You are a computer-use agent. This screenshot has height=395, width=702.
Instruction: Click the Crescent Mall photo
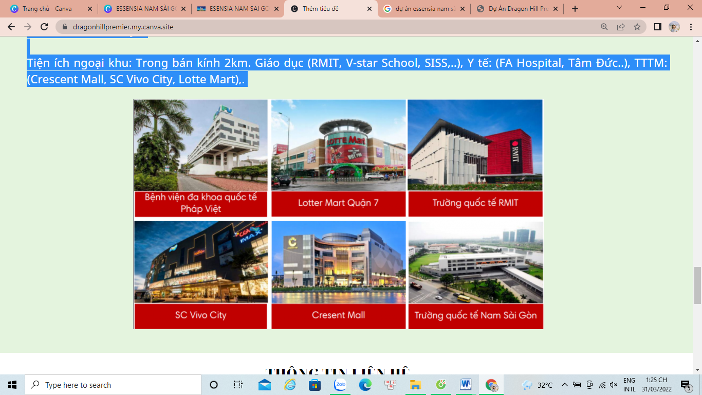point(338,262)
